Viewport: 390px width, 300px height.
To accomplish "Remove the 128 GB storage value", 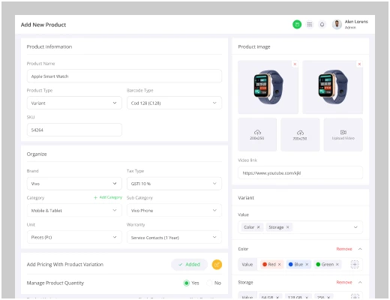I will [307, 297].
